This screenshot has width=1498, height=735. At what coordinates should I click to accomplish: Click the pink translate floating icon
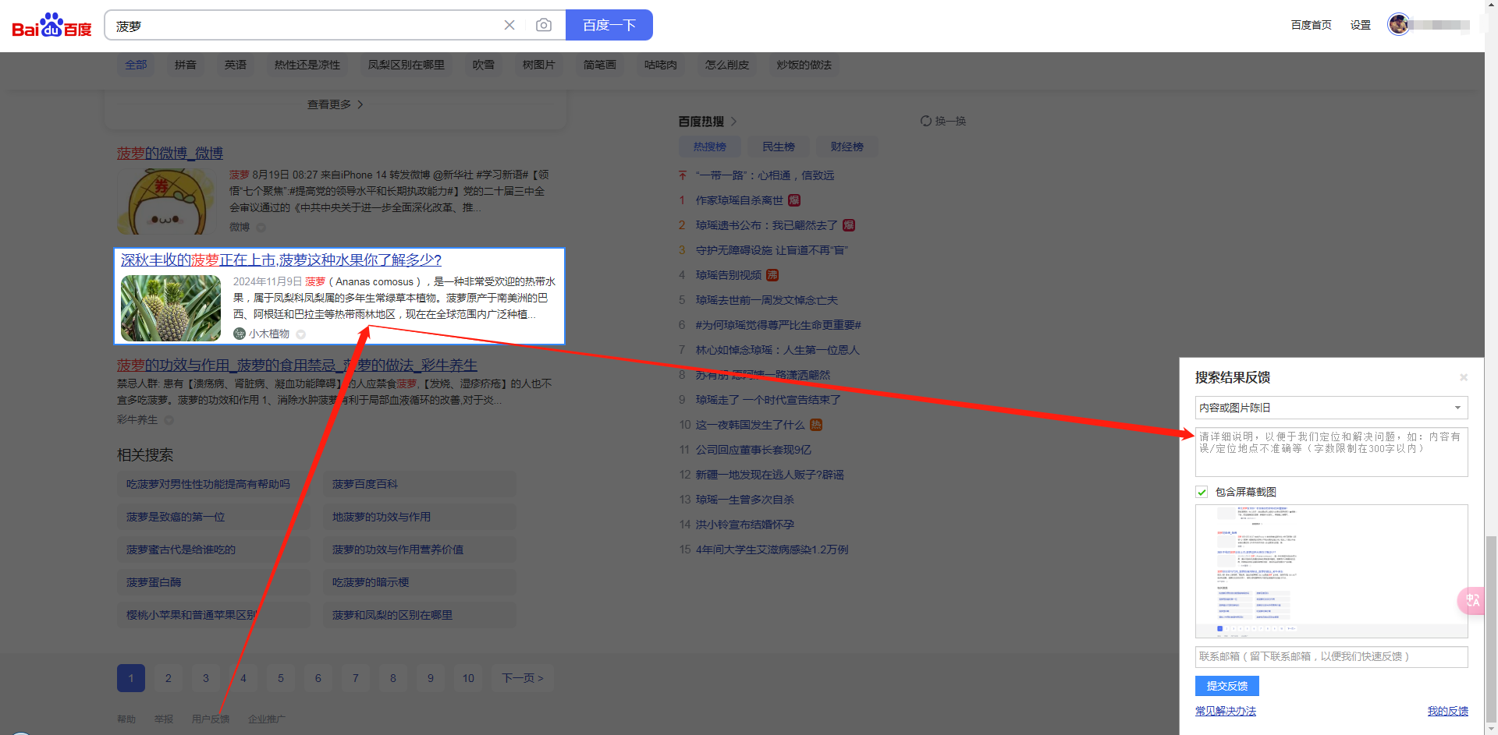coord(1471,600)
